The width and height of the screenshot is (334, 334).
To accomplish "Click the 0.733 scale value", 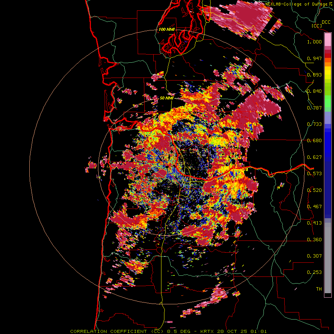I will click(314, 124).
